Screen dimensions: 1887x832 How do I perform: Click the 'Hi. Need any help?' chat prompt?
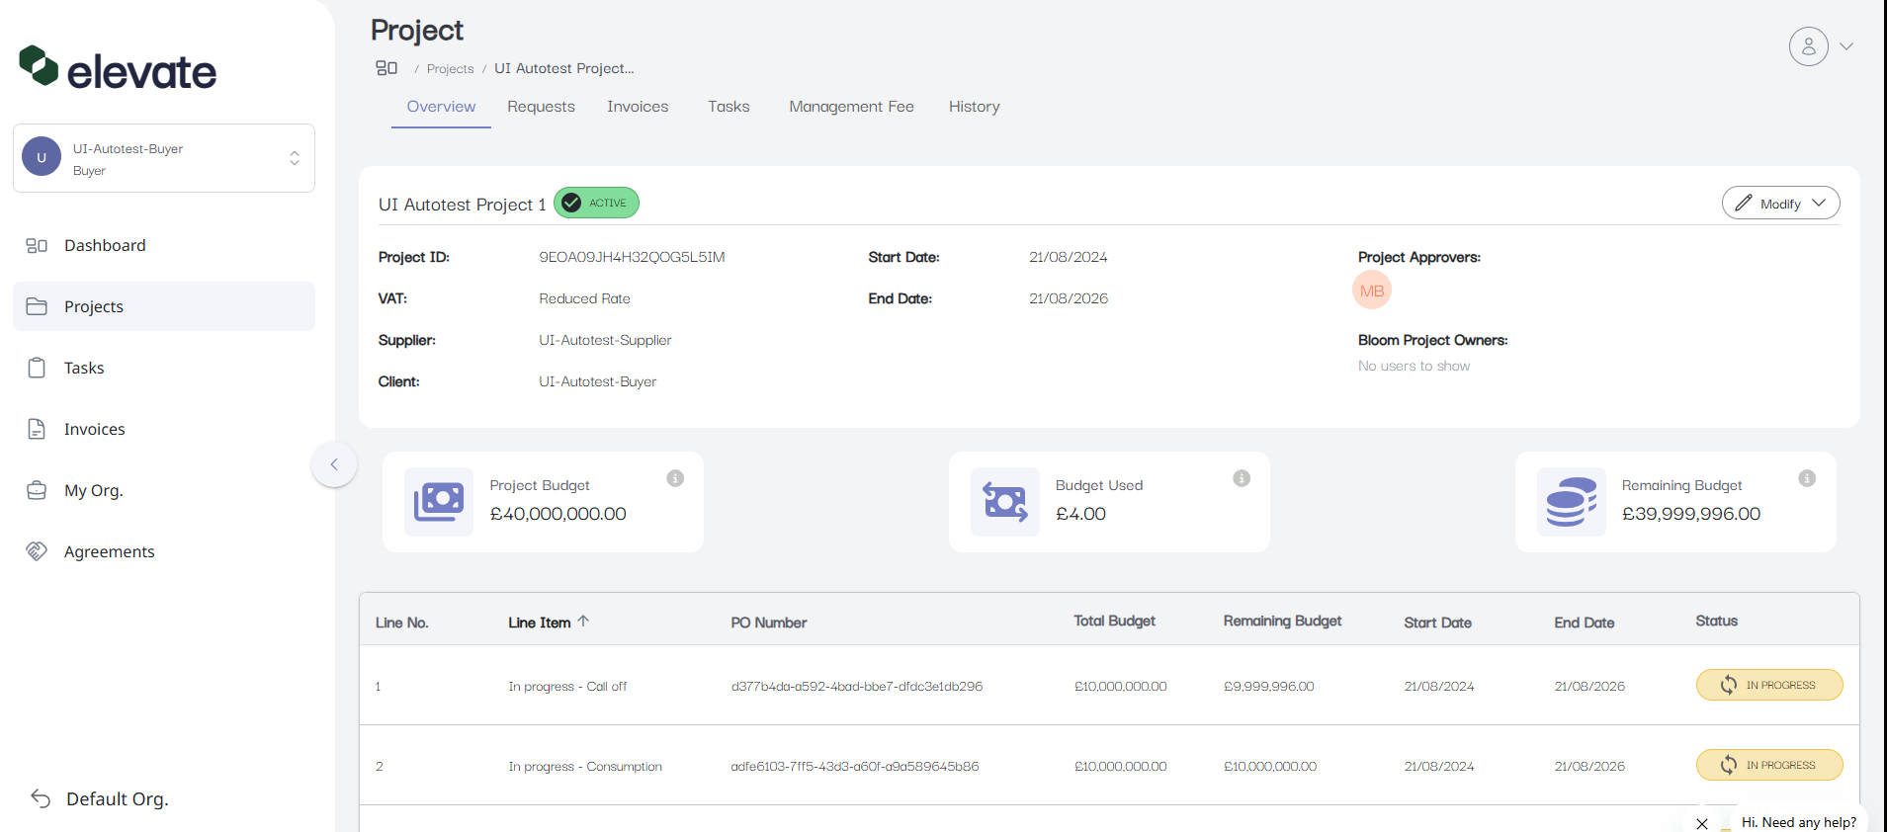(x=1799, y=822)
